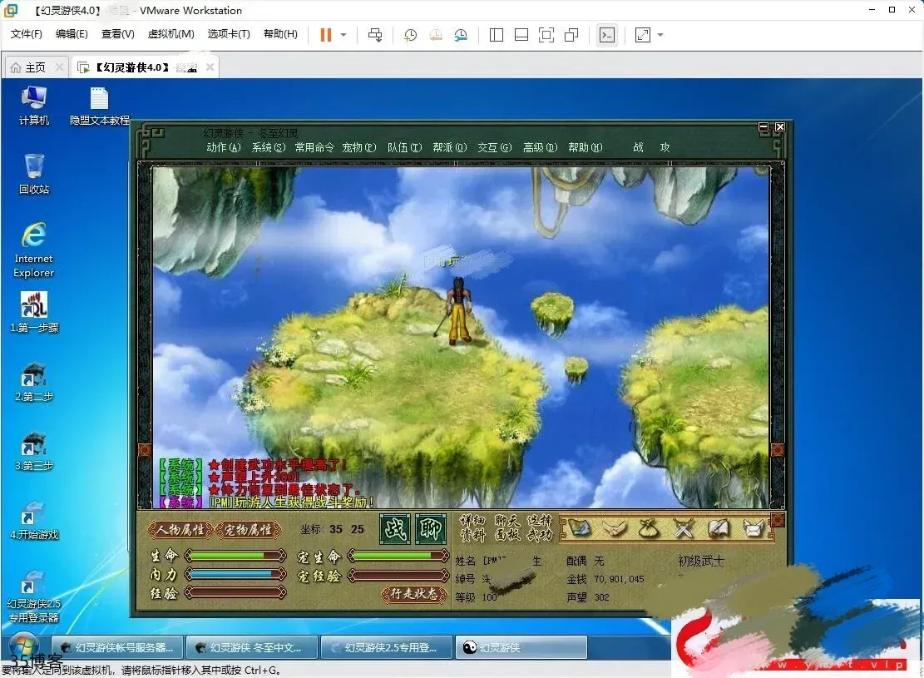The height and width of the screenshot is (678, 924).
Task: Toggle the thumbnail bar view
Action: tap(521, 35)
